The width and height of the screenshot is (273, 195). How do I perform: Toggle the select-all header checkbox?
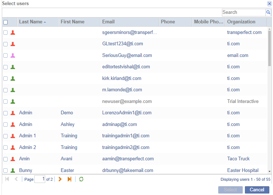[x=5, y=22]
